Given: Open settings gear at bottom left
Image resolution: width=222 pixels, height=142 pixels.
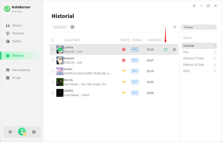Looking at the screenshot, I should pyautogui.click(x=10, y=132).
